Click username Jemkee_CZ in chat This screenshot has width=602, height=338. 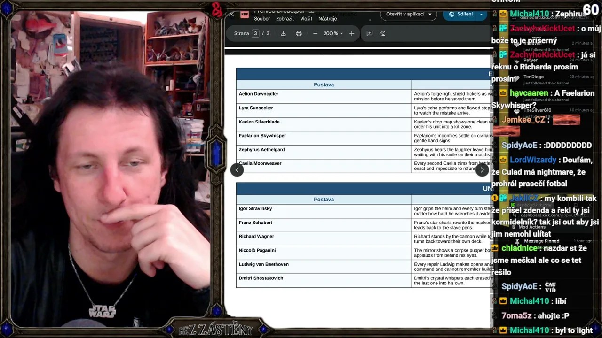pyautogui.click(x=523, y=120)
